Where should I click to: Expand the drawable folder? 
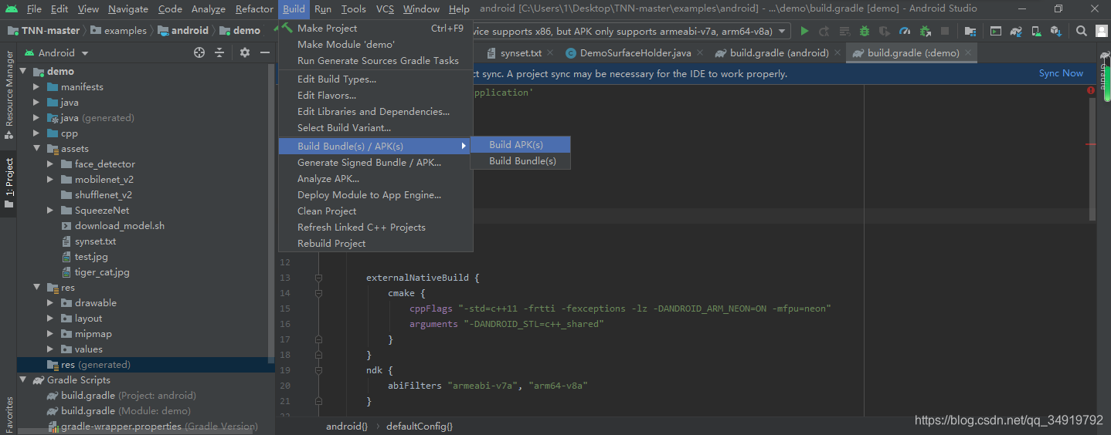tap(50, 302)
